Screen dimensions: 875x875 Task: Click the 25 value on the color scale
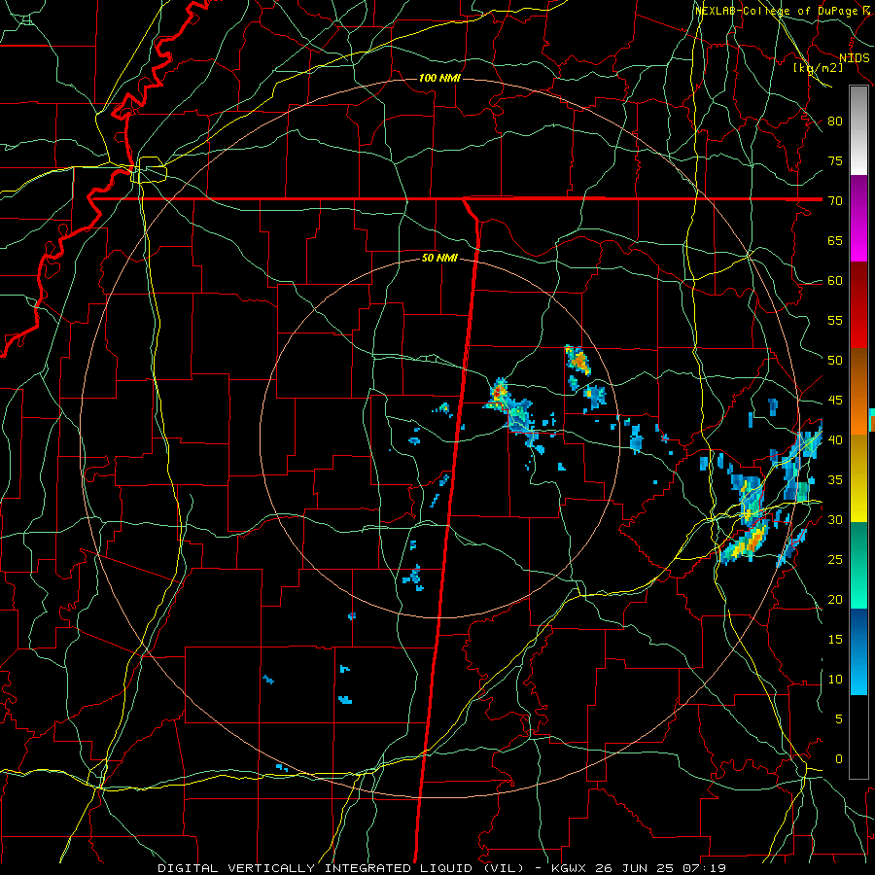[x=835, y=560]
